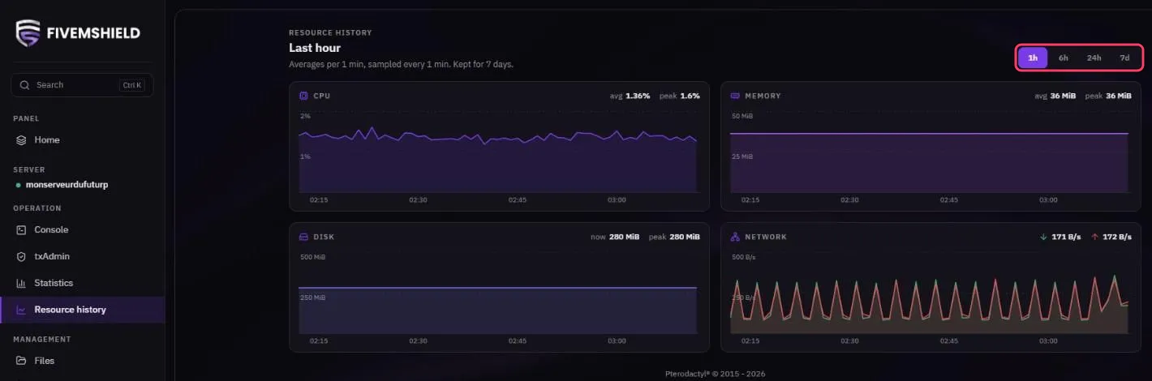
Task: Select the 1h time range
Action: tap(1033, 58)
